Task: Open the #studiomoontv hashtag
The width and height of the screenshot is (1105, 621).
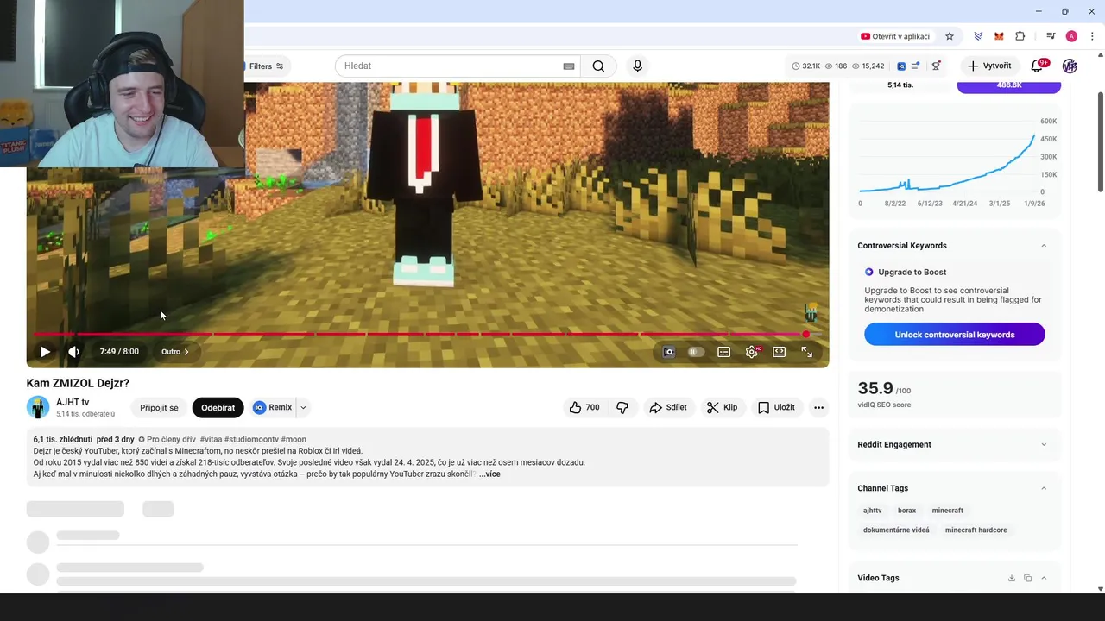Action: coord(251,439)
